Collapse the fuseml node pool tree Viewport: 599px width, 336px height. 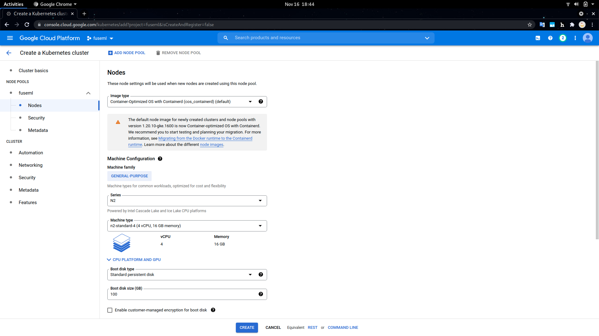click(88, 93)
